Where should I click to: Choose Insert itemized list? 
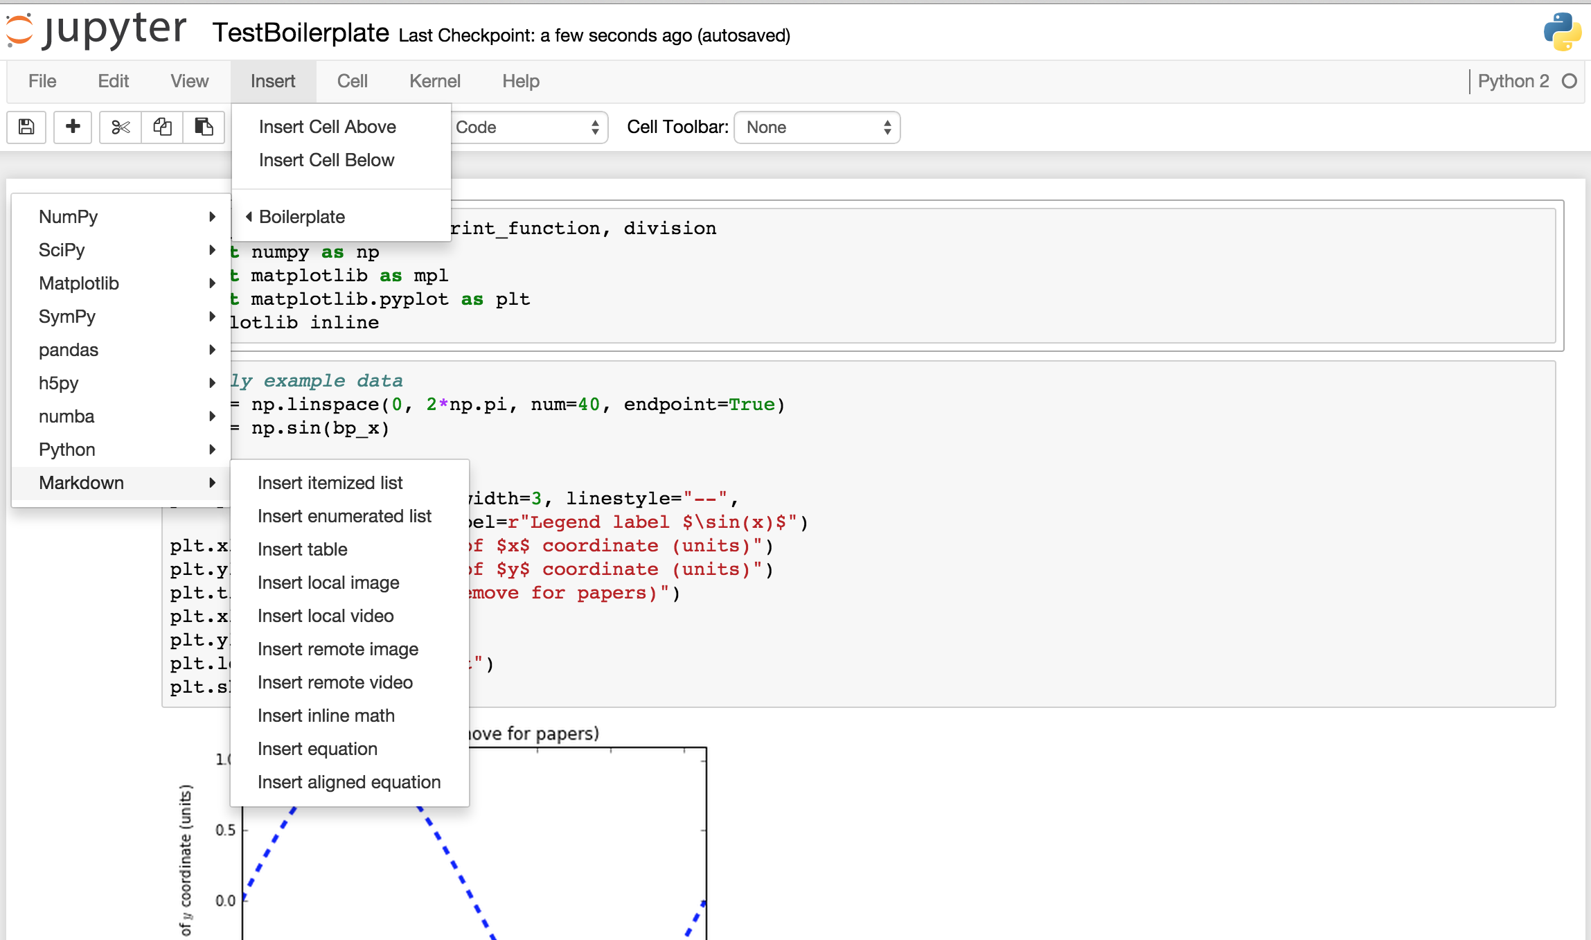tap(350, 483)
